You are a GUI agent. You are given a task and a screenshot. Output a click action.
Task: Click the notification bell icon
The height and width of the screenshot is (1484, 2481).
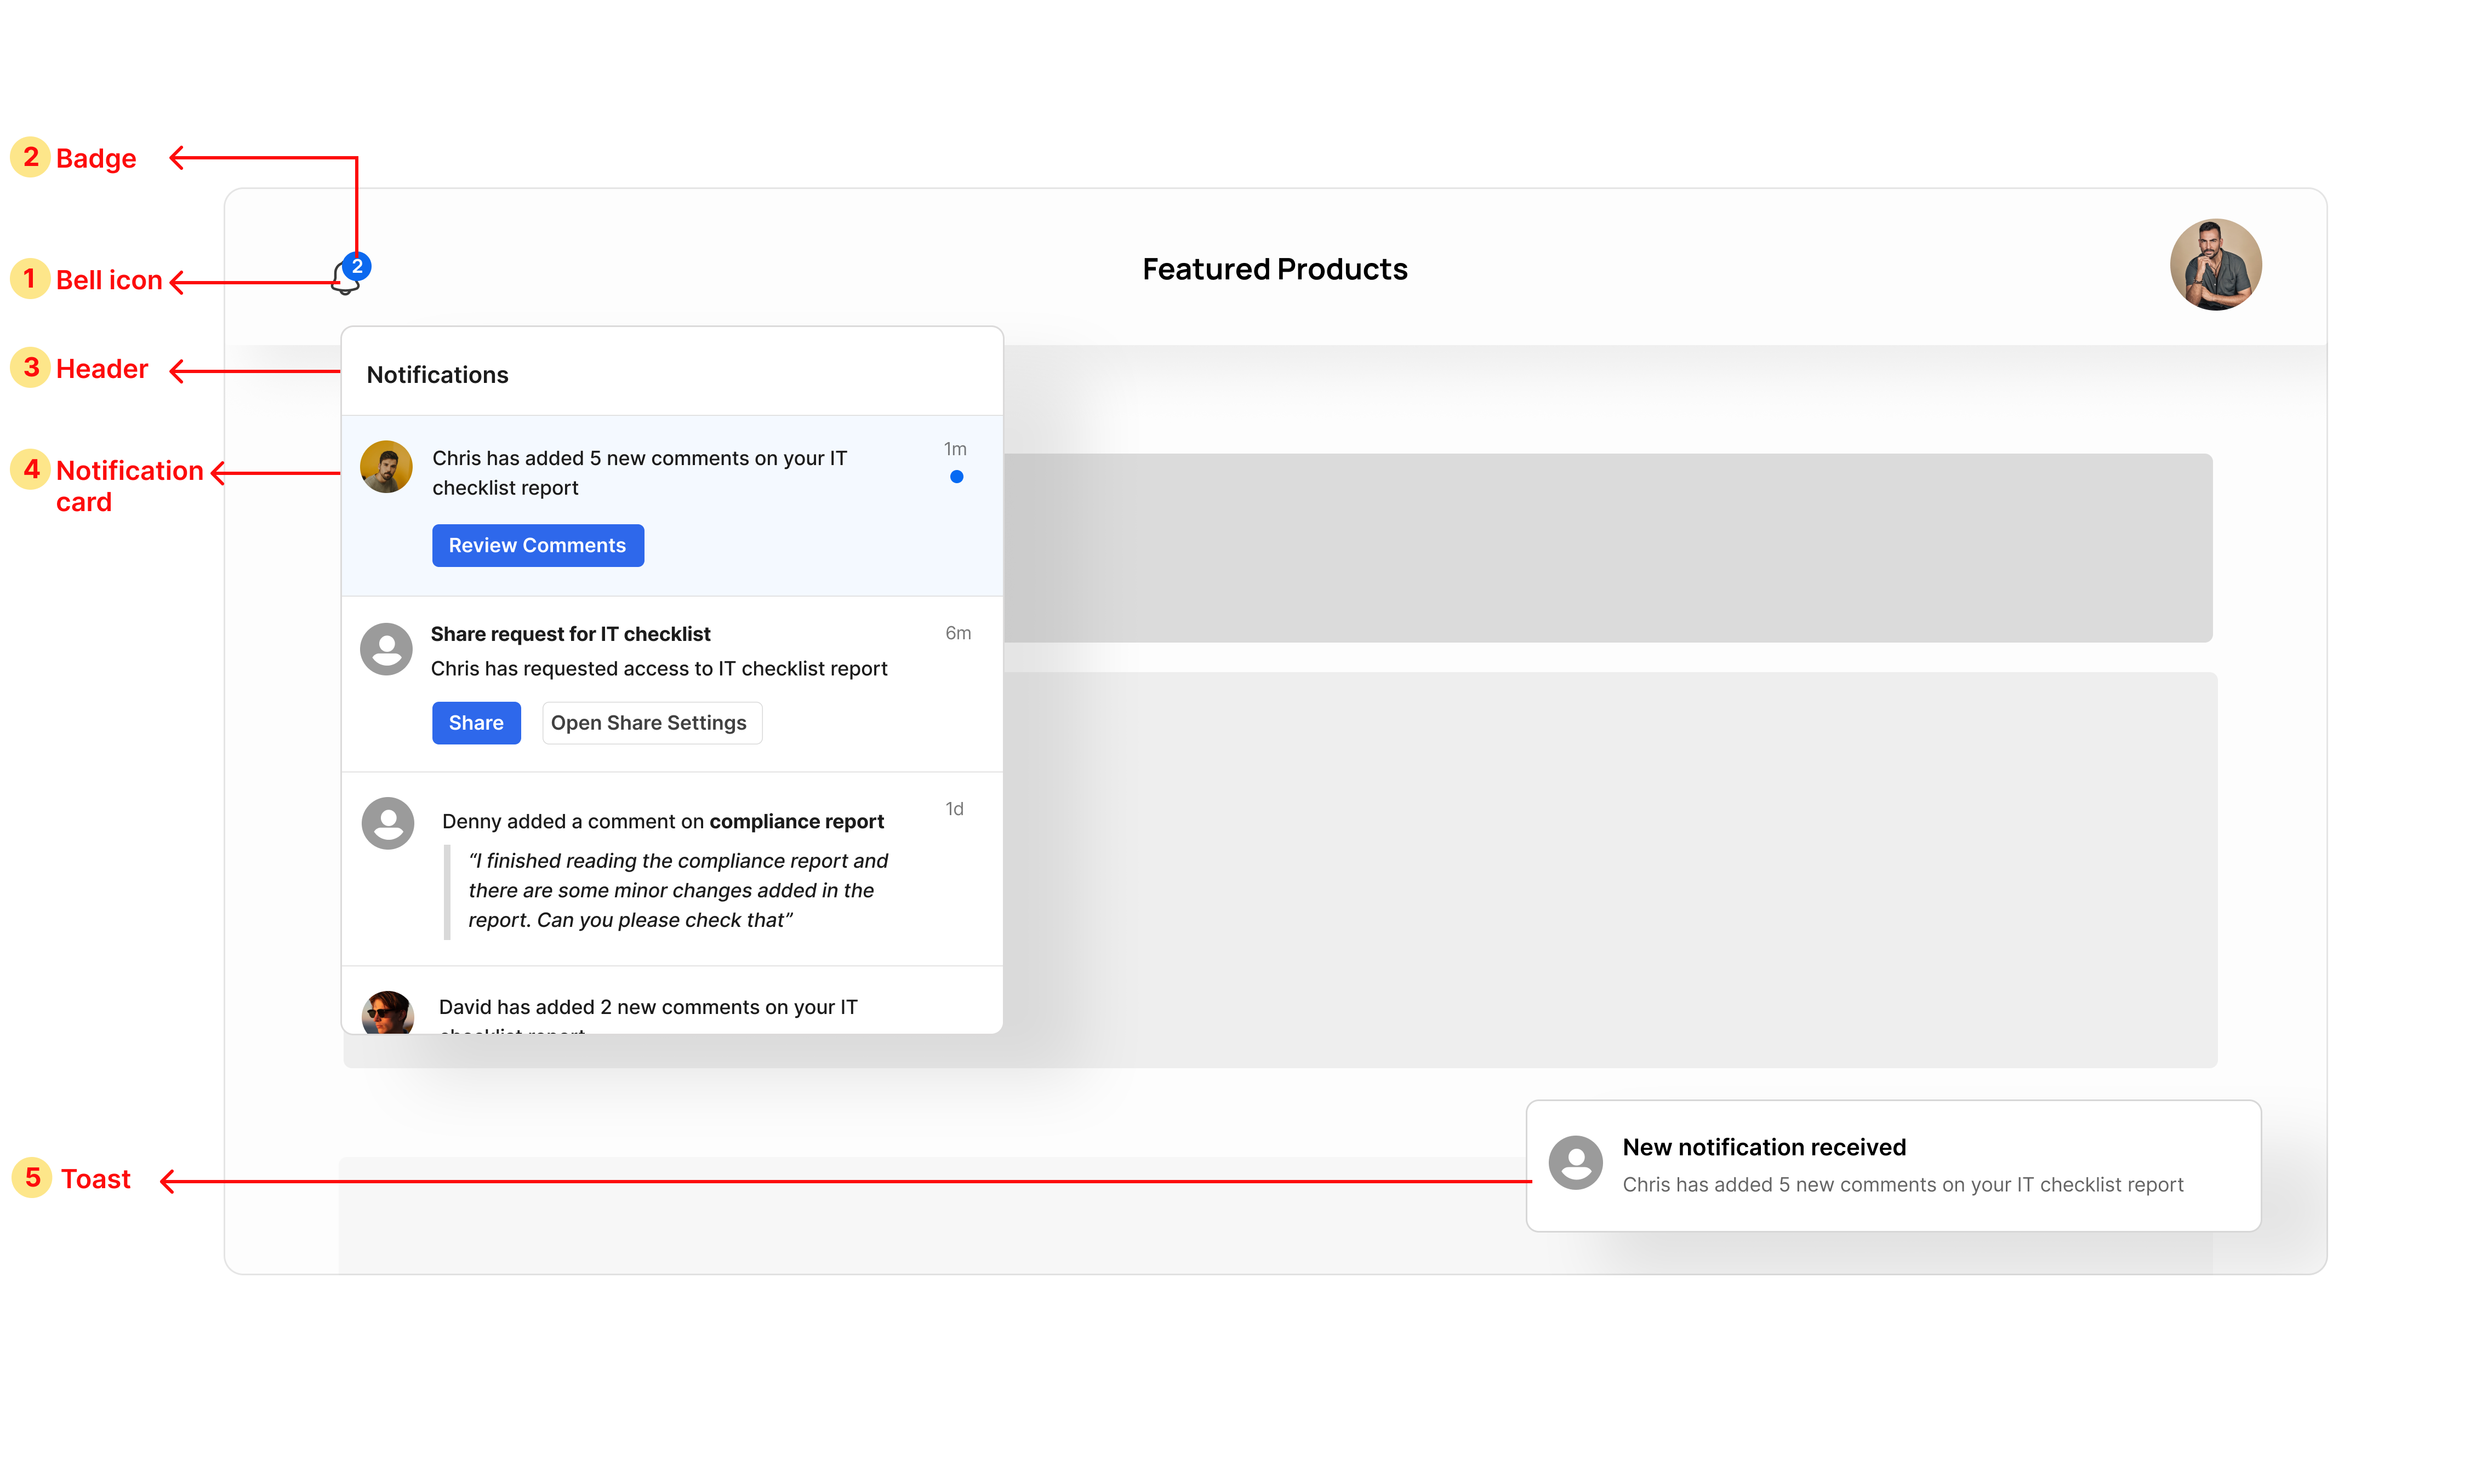tap(343, 280)
